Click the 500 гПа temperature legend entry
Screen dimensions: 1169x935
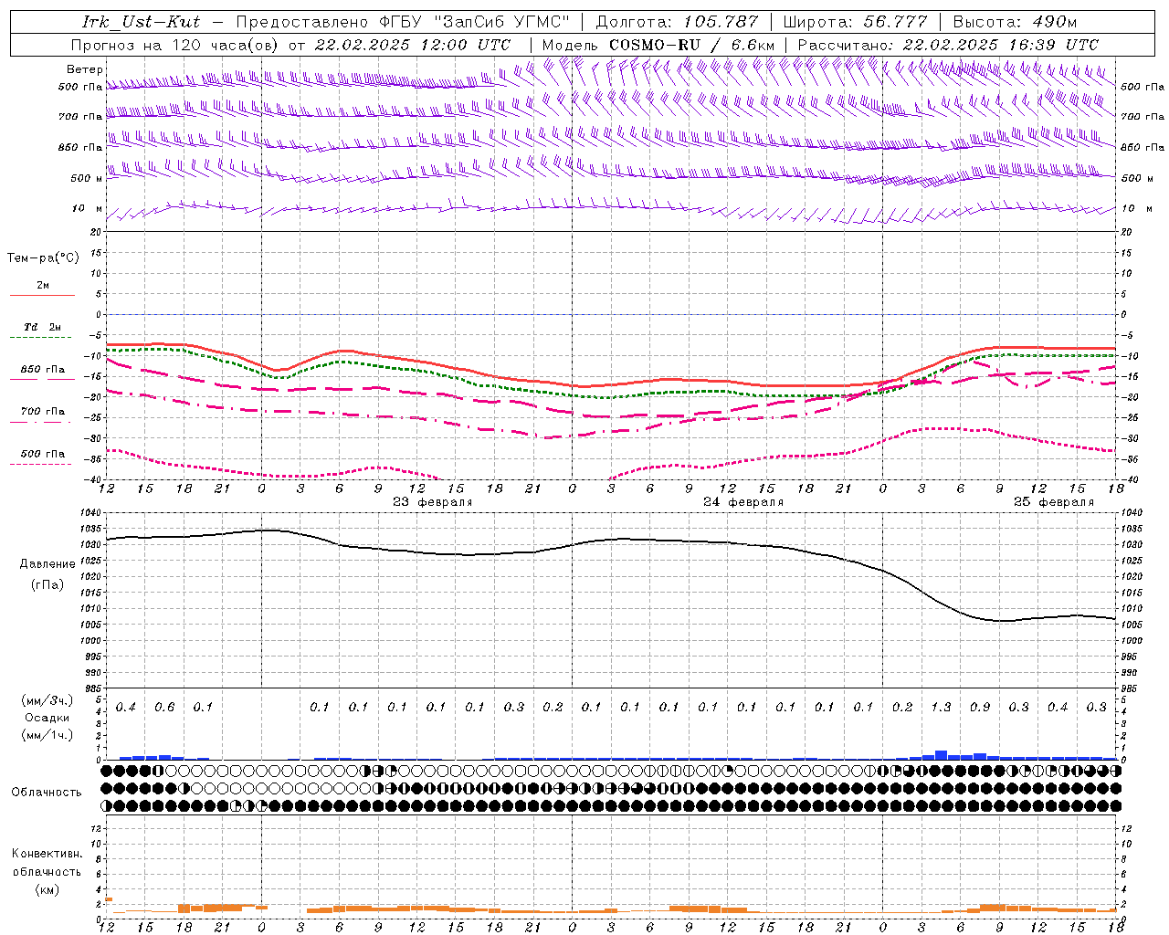click(43, 454)
